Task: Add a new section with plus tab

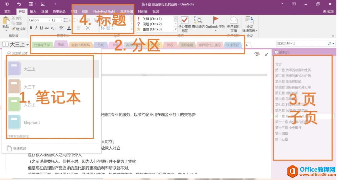Action: 247,45
